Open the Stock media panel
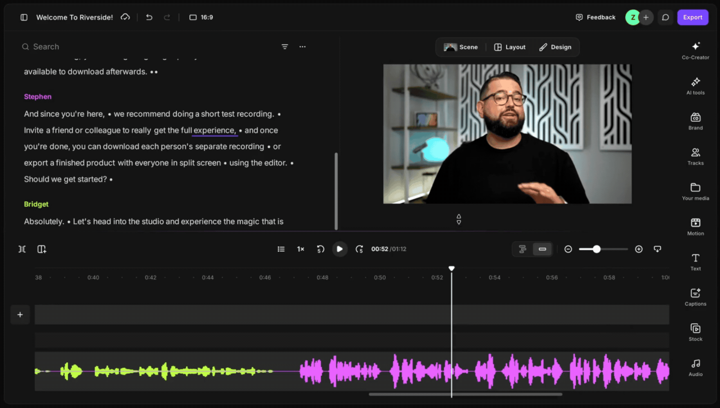The height and width of the screenshot is (408, 720). pyautogui.click(x=695, y=332)
